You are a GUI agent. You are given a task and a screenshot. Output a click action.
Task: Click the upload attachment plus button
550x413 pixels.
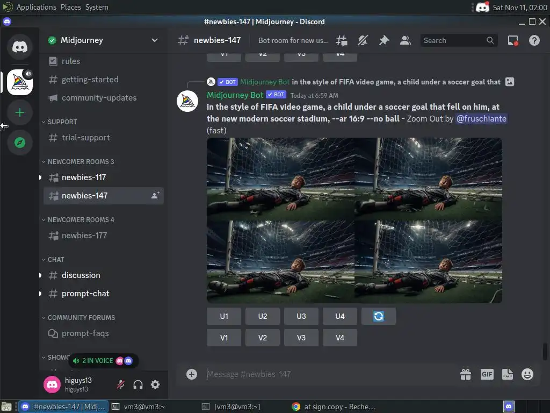(192, 374)
